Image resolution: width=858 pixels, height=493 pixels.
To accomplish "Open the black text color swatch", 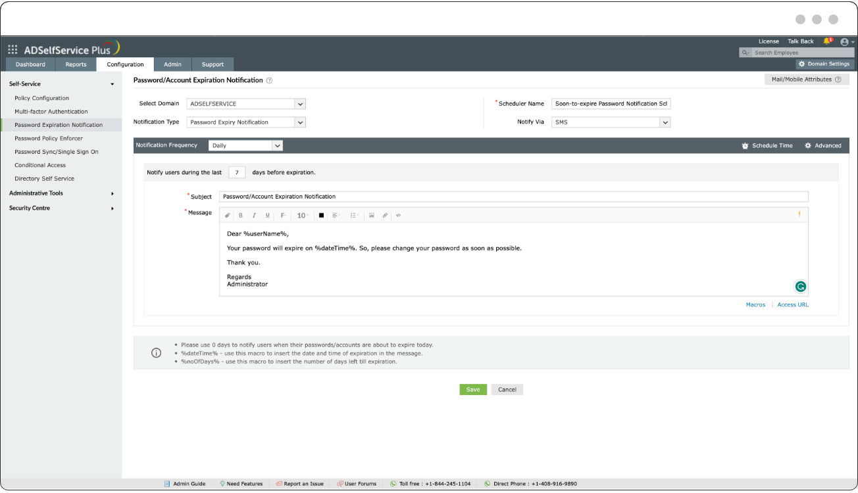I will coord(321,215).
